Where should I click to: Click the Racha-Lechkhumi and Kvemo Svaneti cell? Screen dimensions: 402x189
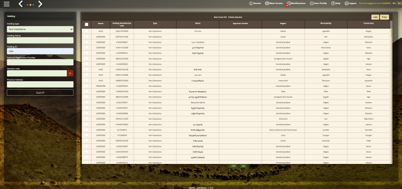[x=283, y=130]
